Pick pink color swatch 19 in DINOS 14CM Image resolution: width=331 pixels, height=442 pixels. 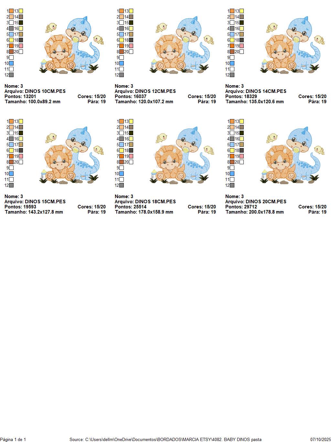pos(241,46)
